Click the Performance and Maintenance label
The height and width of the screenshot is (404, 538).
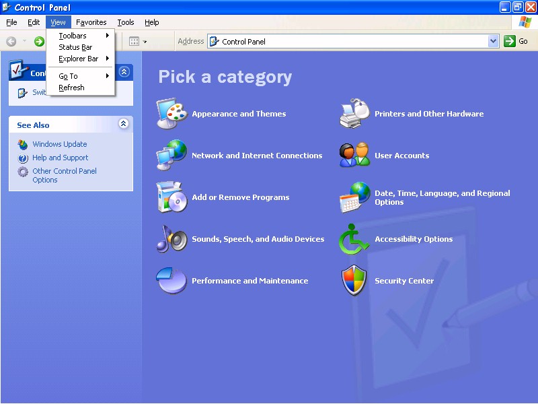coord(249,281)
